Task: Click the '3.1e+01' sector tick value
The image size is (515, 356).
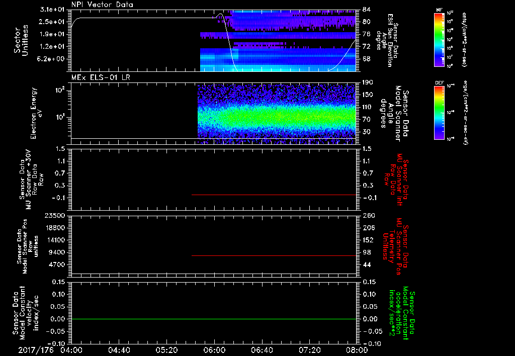Action: [x=52, y=10]
